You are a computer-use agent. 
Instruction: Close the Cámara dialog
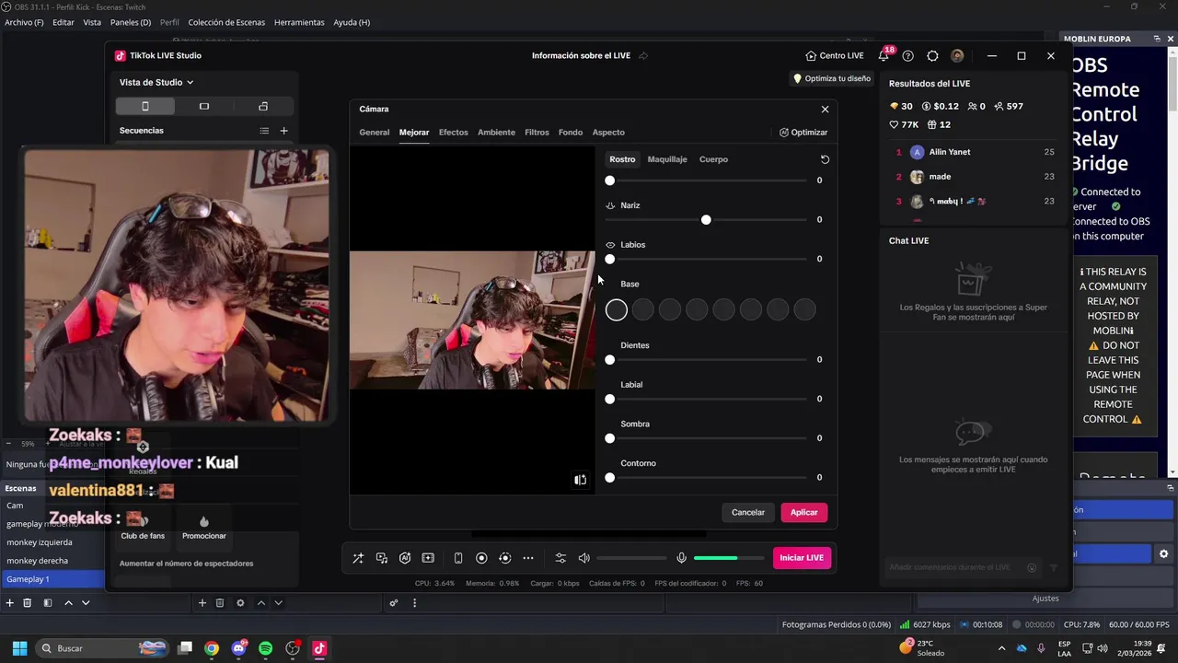coord(825,109)
